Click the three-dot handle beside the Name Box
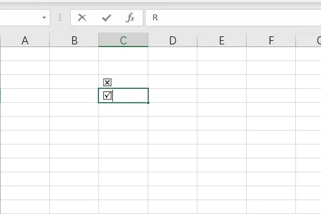This screenshot has width=321, height=214. tap(60, 18)
